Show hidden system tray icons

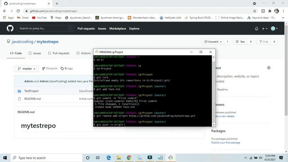pyautogui.click(x=245, y=158)
